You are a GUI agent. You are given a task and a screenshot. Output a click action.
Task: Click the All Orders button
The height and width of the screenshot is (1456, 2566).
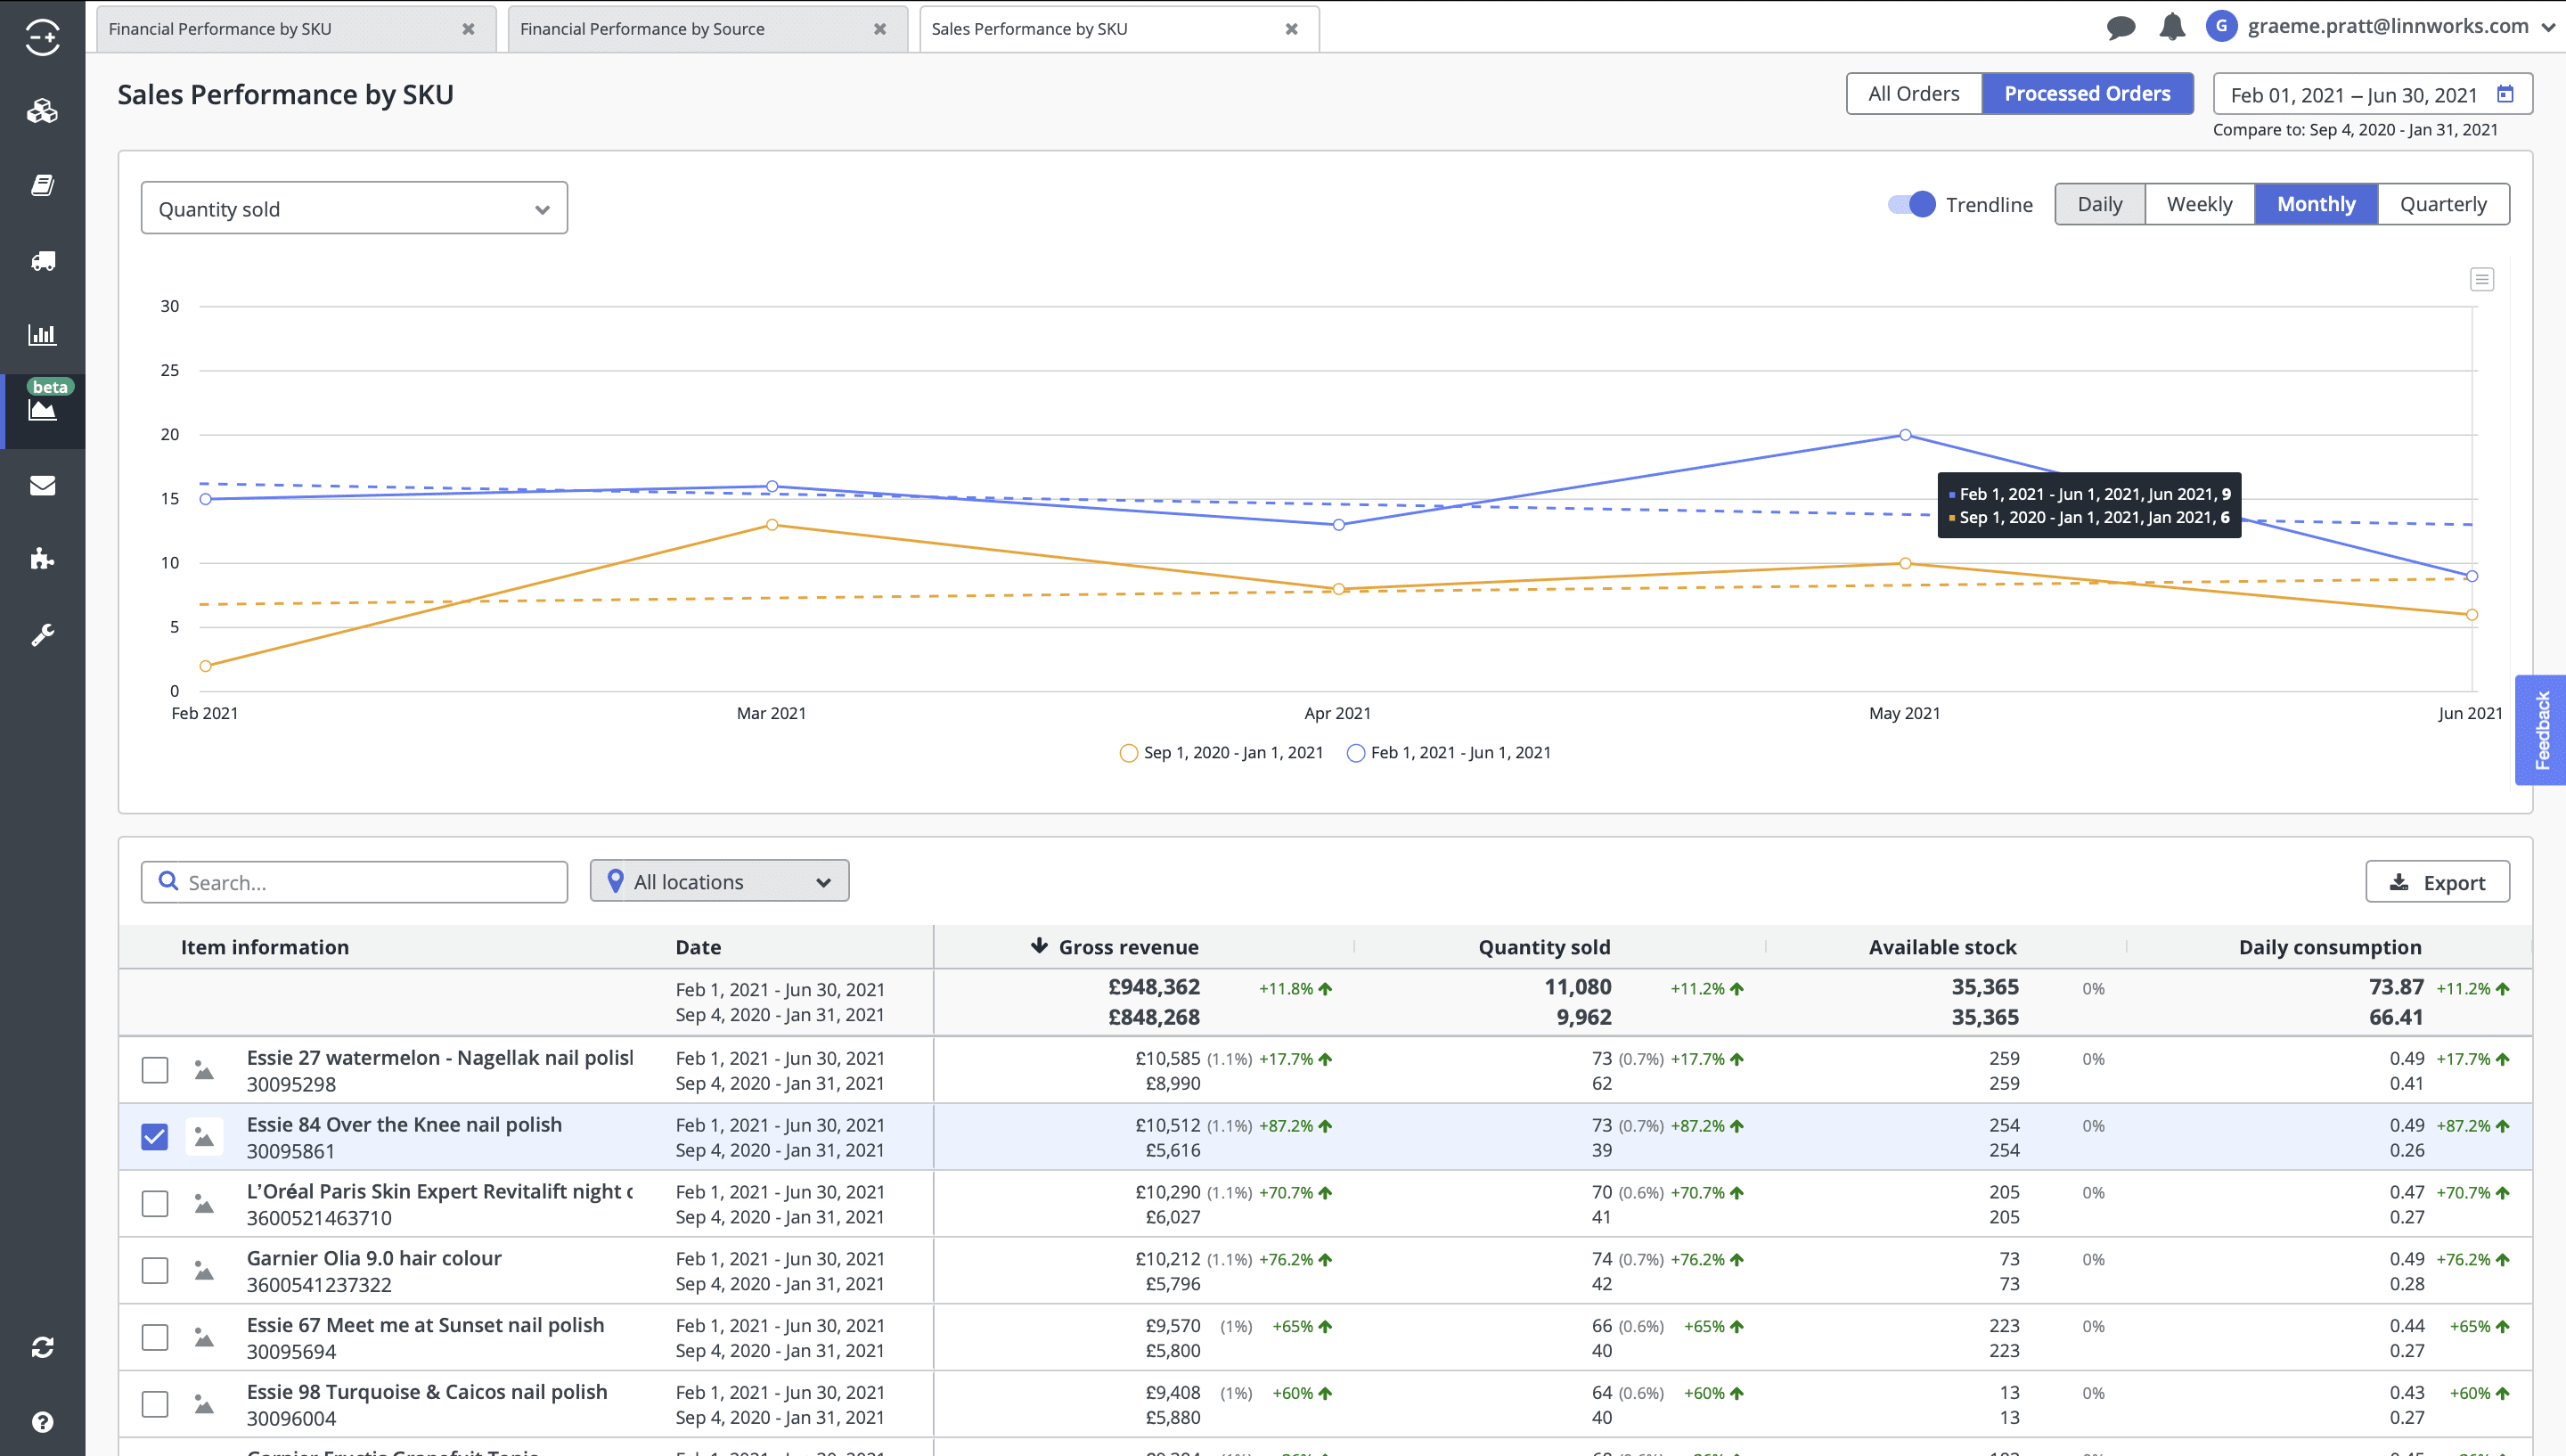pos(1913,94)
